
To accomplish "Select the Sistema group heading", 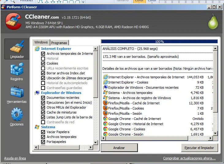I will pyautogui.click(x=48, y=127).
